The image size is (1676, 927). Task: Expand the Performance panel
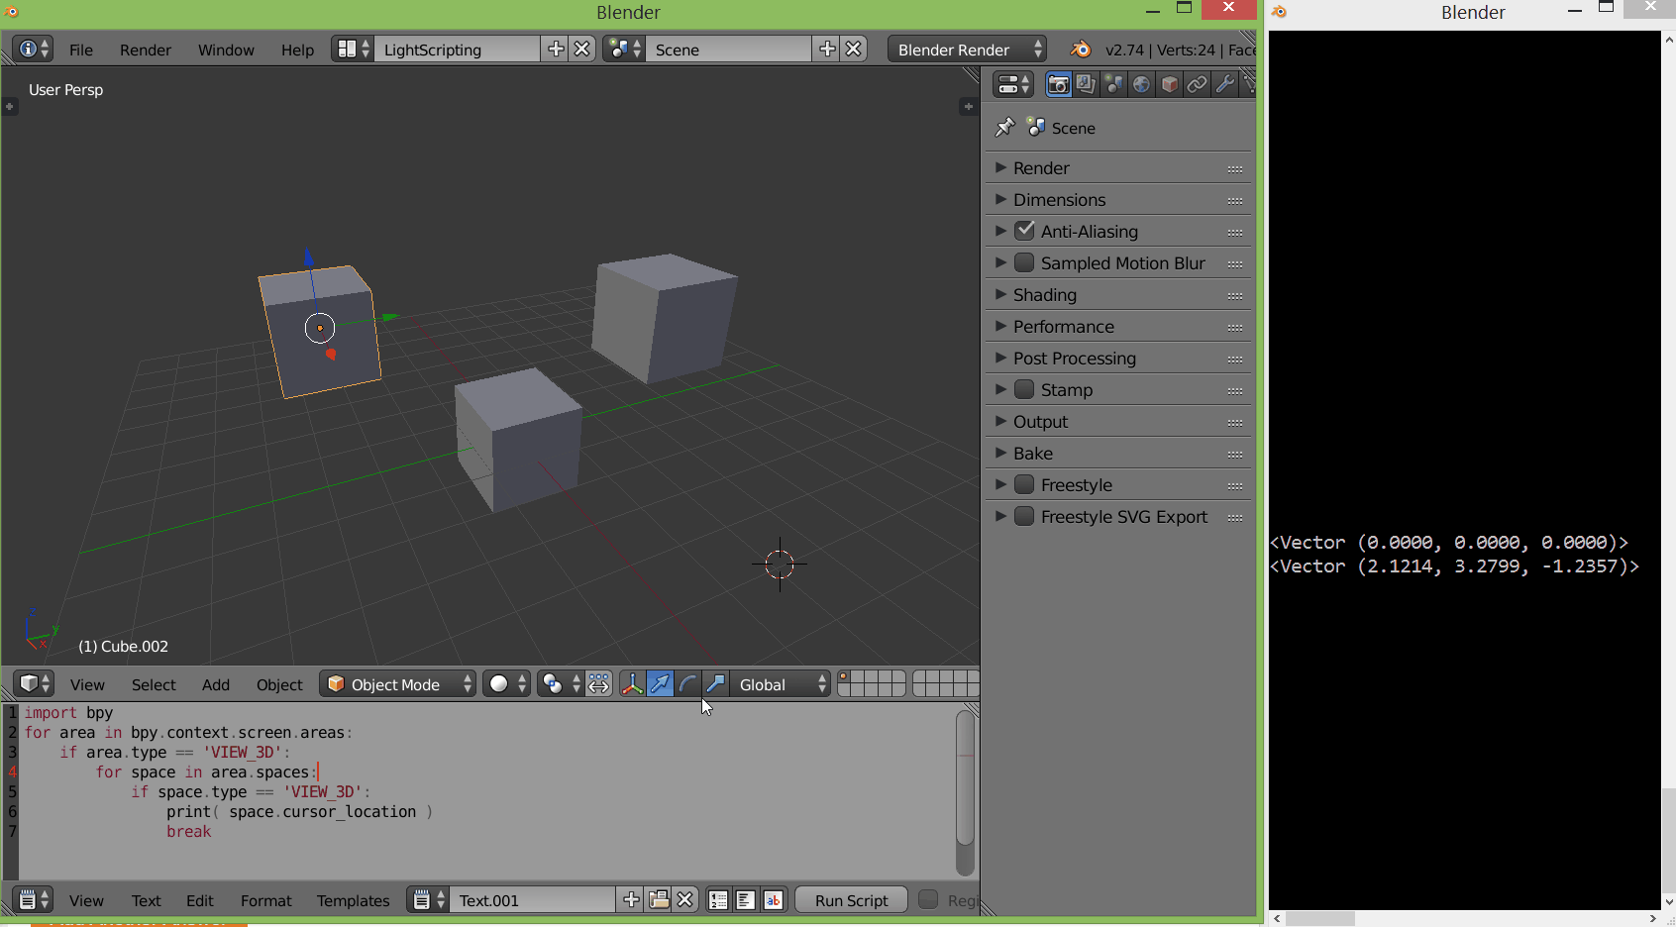point(1065,326)
